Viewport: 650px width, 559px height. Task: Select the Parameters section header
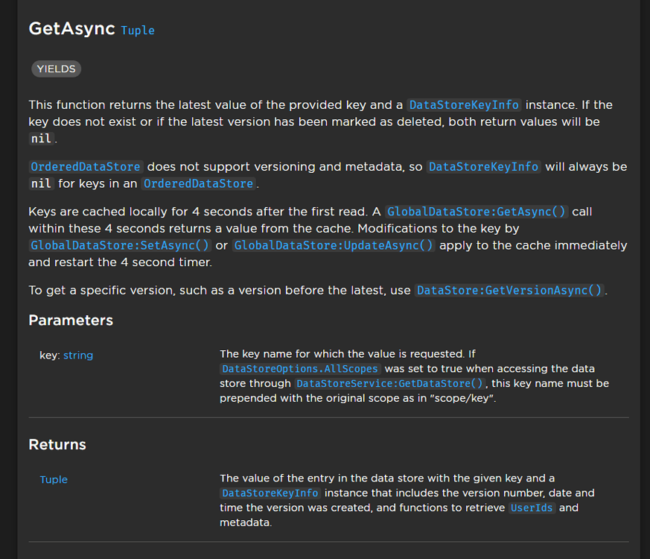click(x=71, y=320)
